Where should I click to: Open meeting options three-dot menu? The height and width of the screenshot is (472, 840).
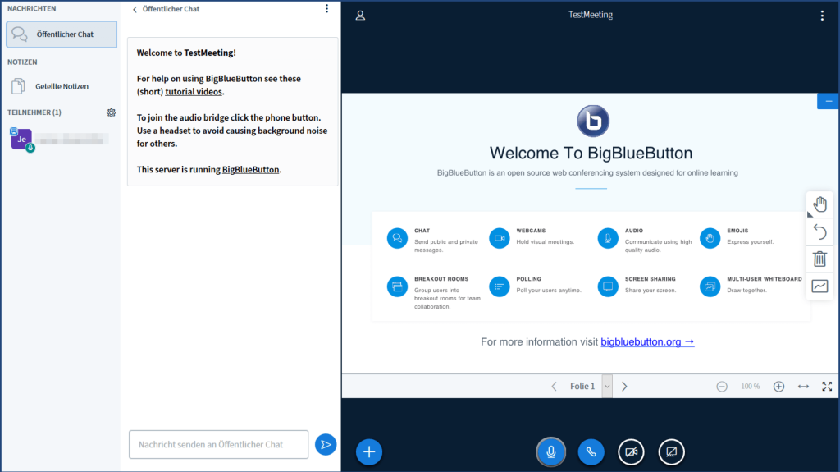tap(822, 16)
